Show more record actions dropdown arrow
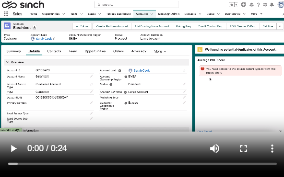The width and height of the screenshot is (284, 177). pos(280,26)
